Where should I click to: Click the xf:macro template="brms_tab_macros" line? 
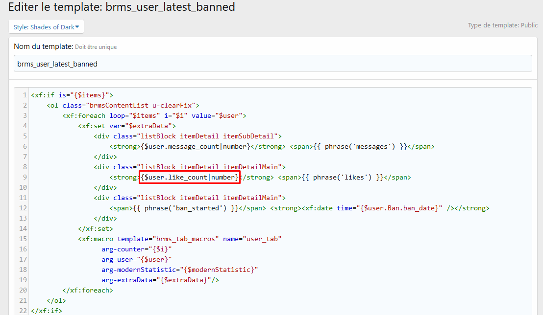[x=179, y=239]
